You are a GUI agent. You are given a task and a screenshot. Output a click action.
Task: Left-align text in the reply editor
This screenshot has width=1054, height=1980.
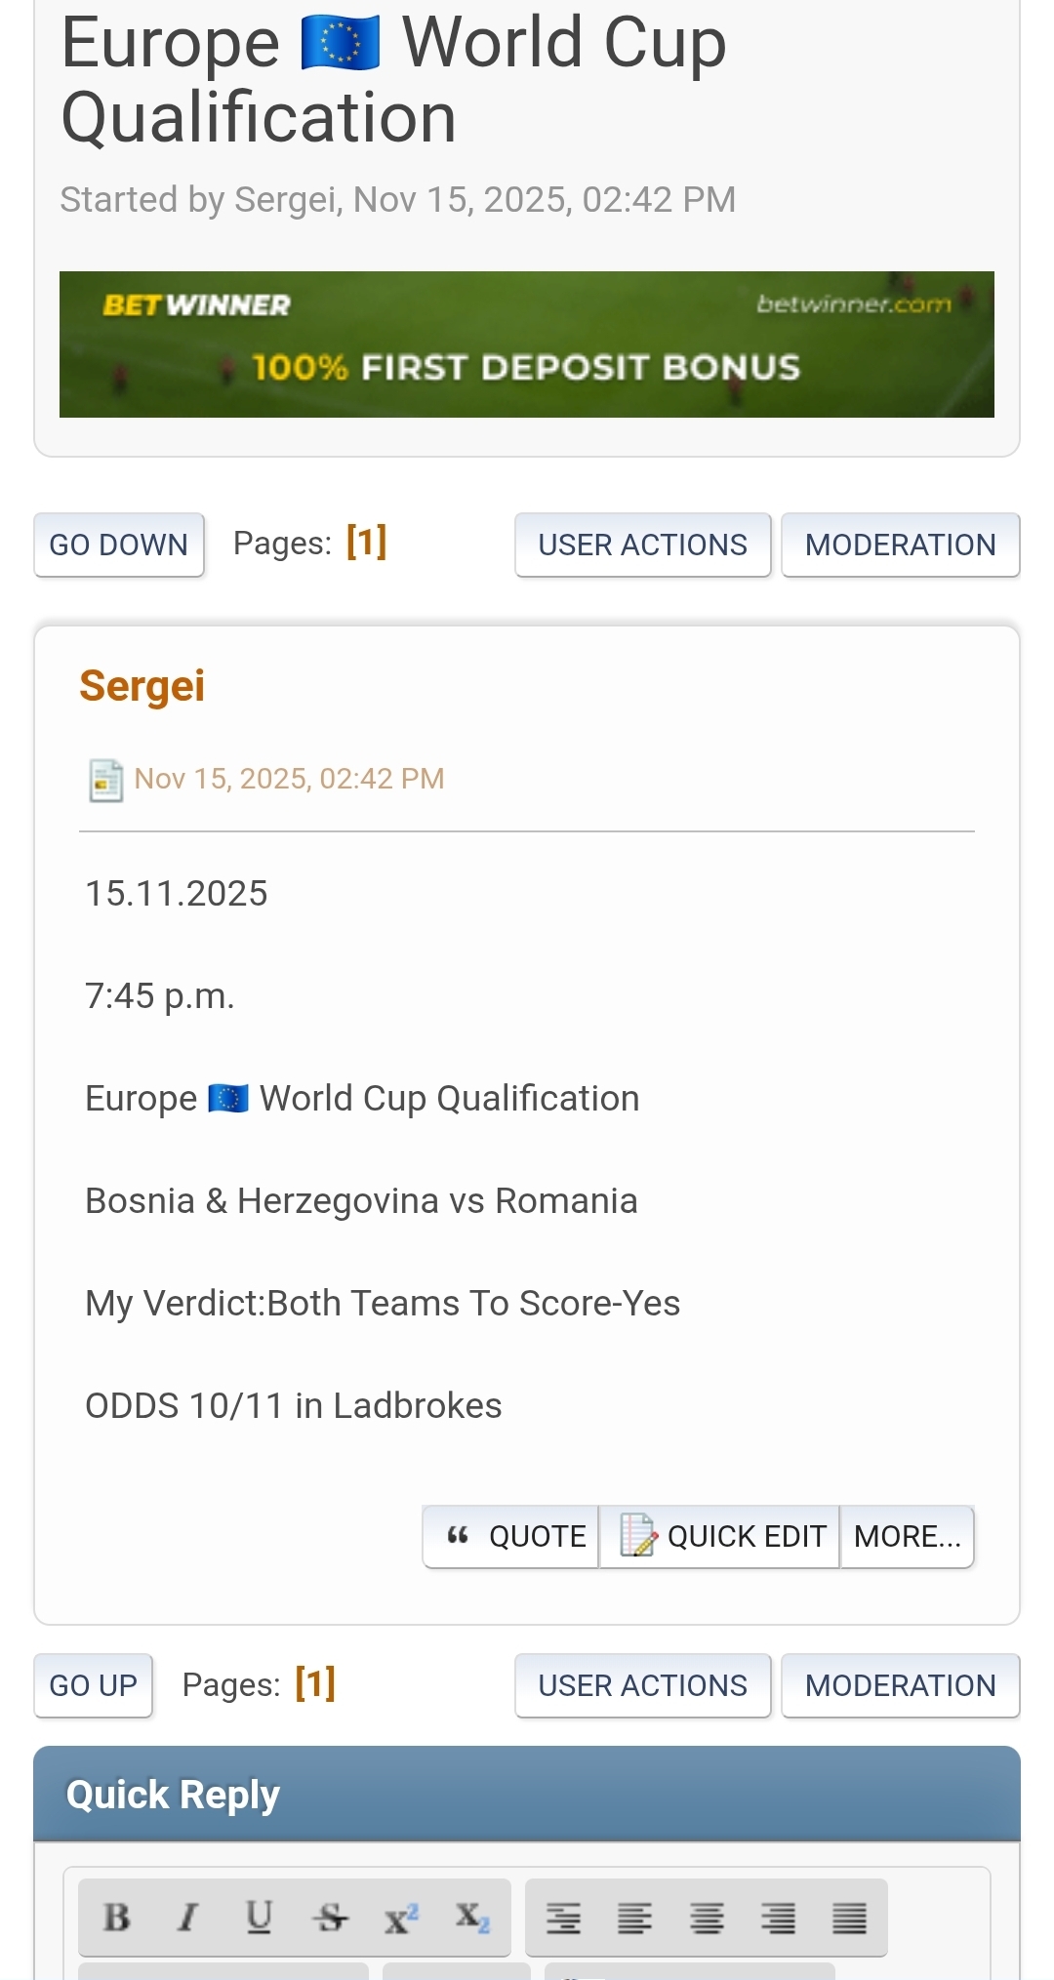pos(634,1919)
